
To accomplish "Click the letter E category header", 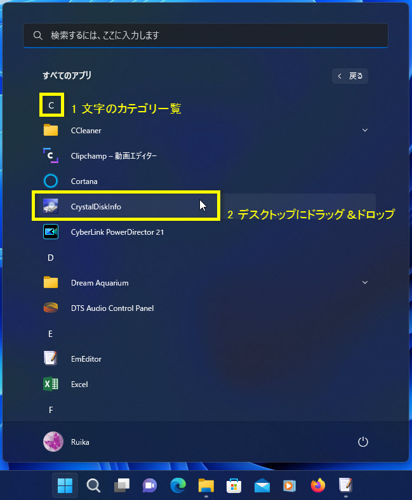I will [x=51, y=333].
